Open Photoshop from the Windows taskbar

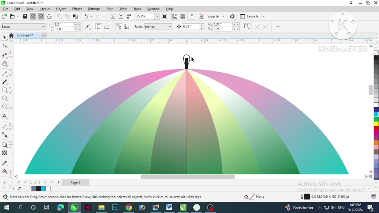click(115, 208)
